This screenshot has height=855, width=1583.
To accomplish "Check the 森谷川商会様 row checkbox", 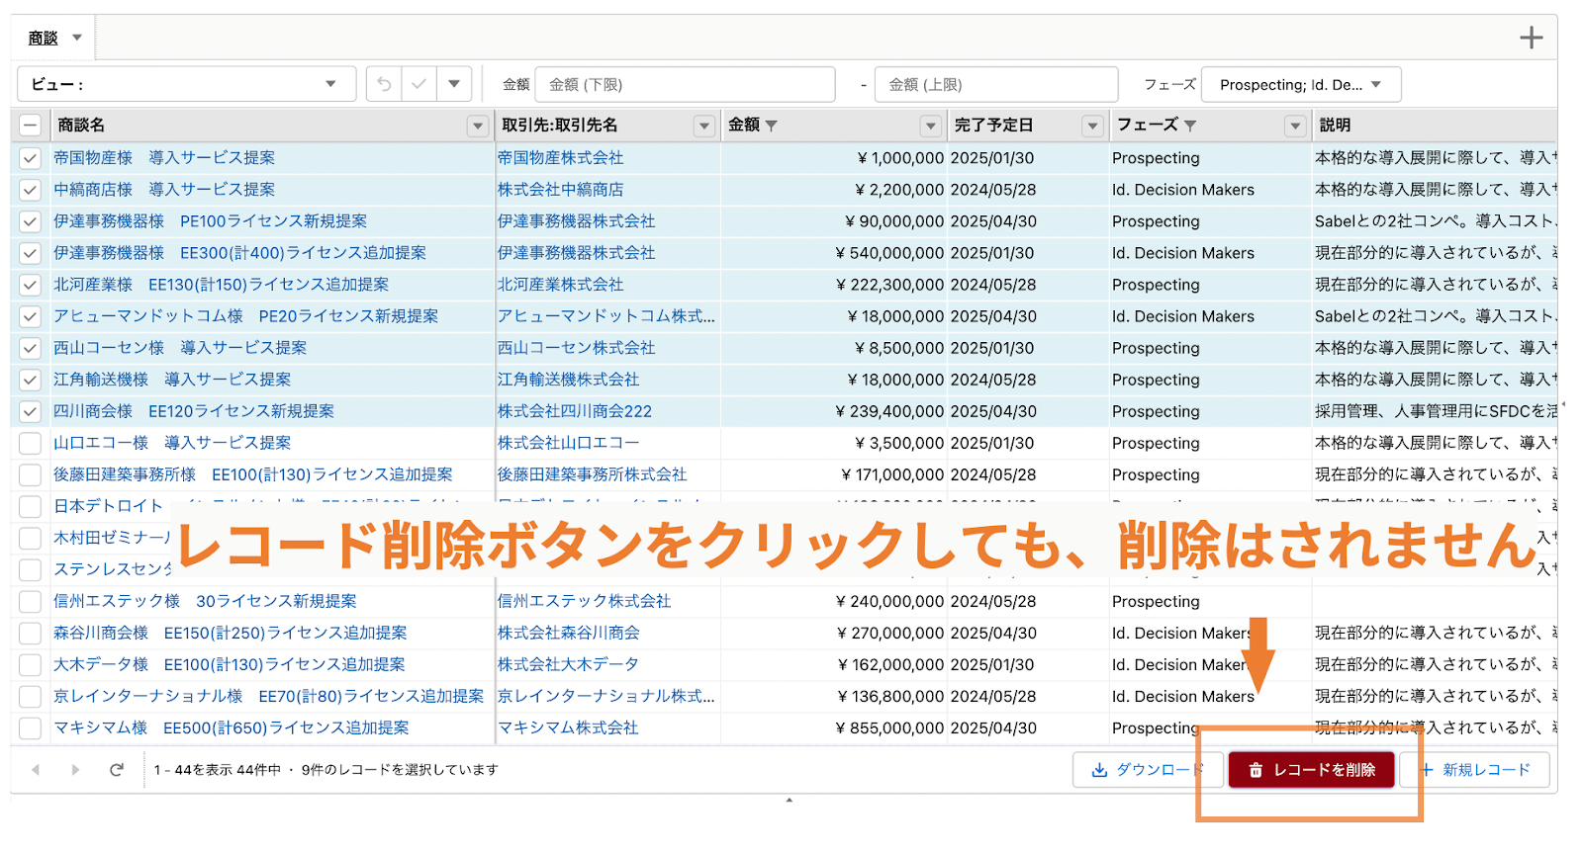I will tap(30, 633).
